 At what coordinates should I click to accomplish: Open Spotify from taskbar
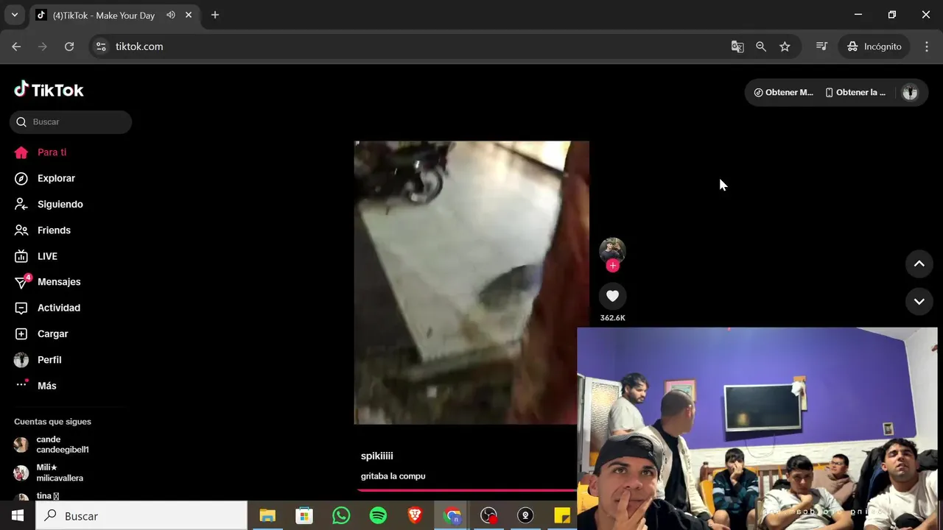[x=378, y=516]
